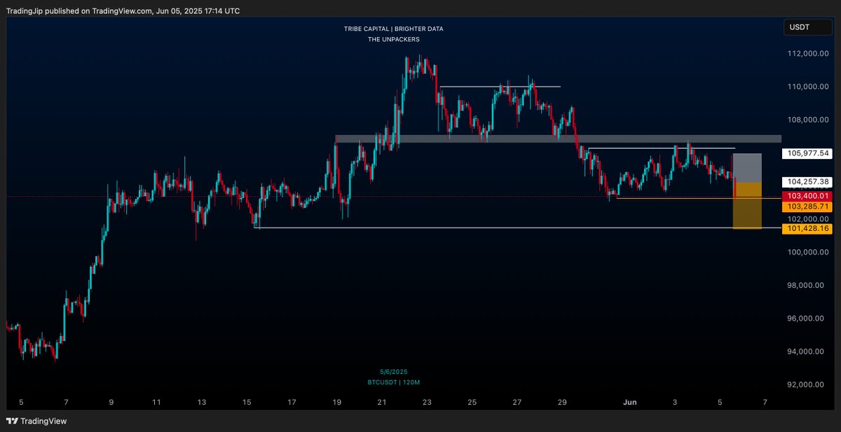This screenshot has height=432, width=841.
Task: Click the 100,000.00 price axis value
Action: coord(809,252)
